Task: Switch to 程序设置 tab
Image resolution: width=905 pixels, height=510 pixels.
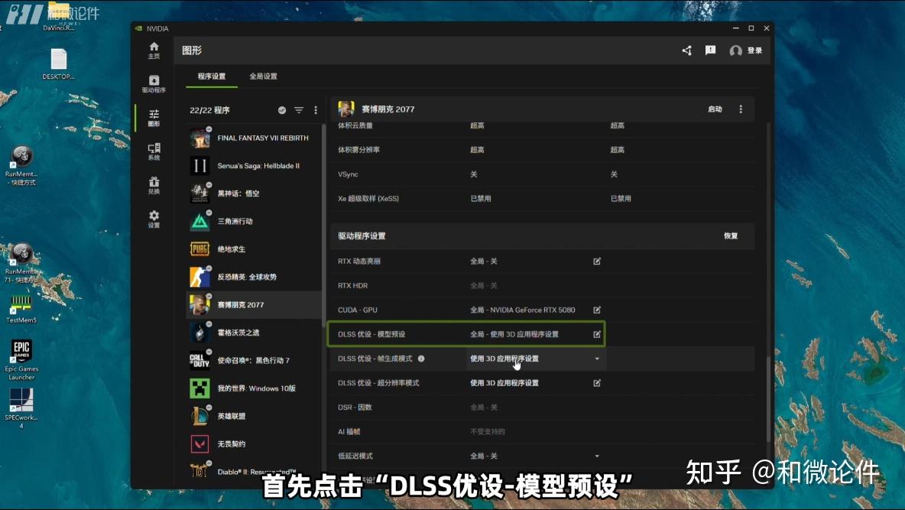Action: pos(212,76)
